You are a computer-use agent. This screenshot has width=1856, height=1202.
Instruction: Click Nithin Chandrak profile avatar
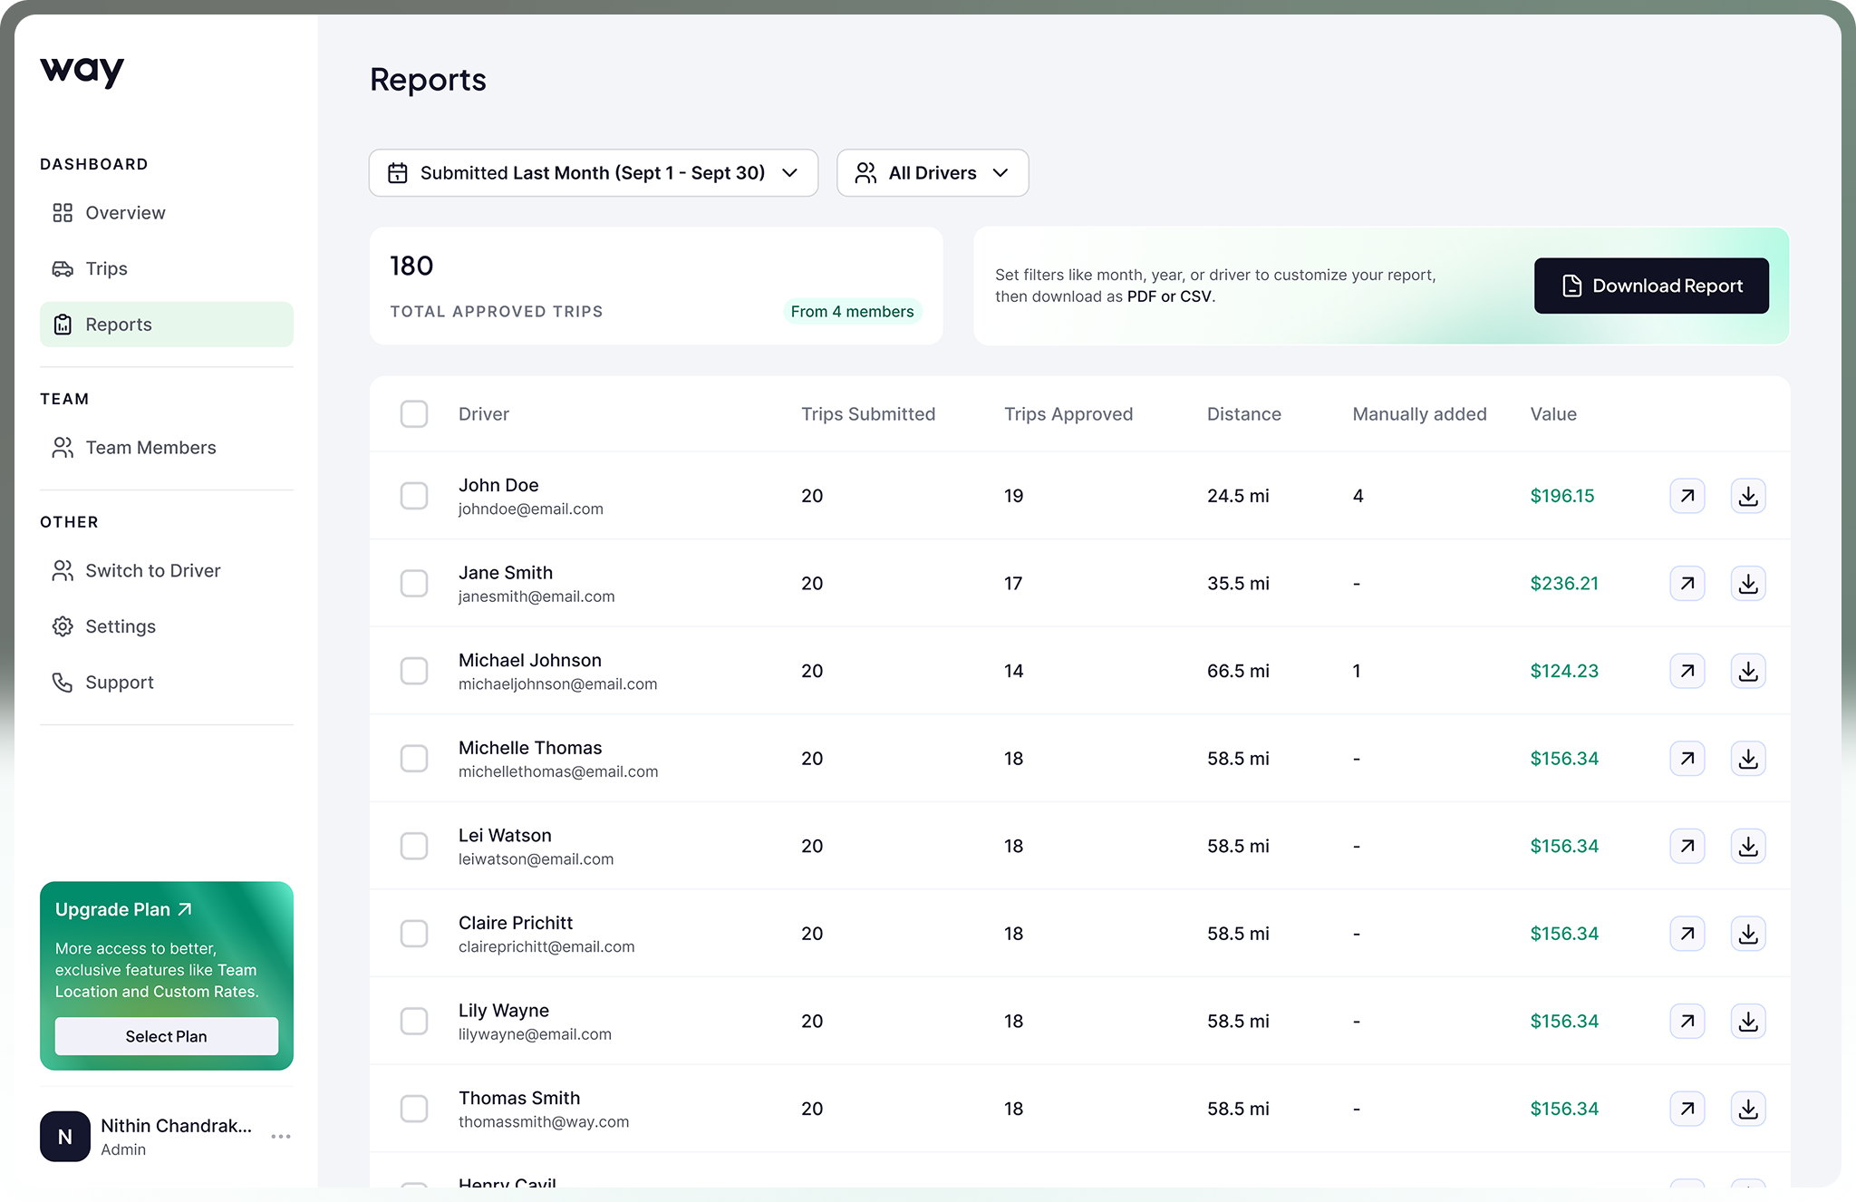click(x=65, y=1137)
